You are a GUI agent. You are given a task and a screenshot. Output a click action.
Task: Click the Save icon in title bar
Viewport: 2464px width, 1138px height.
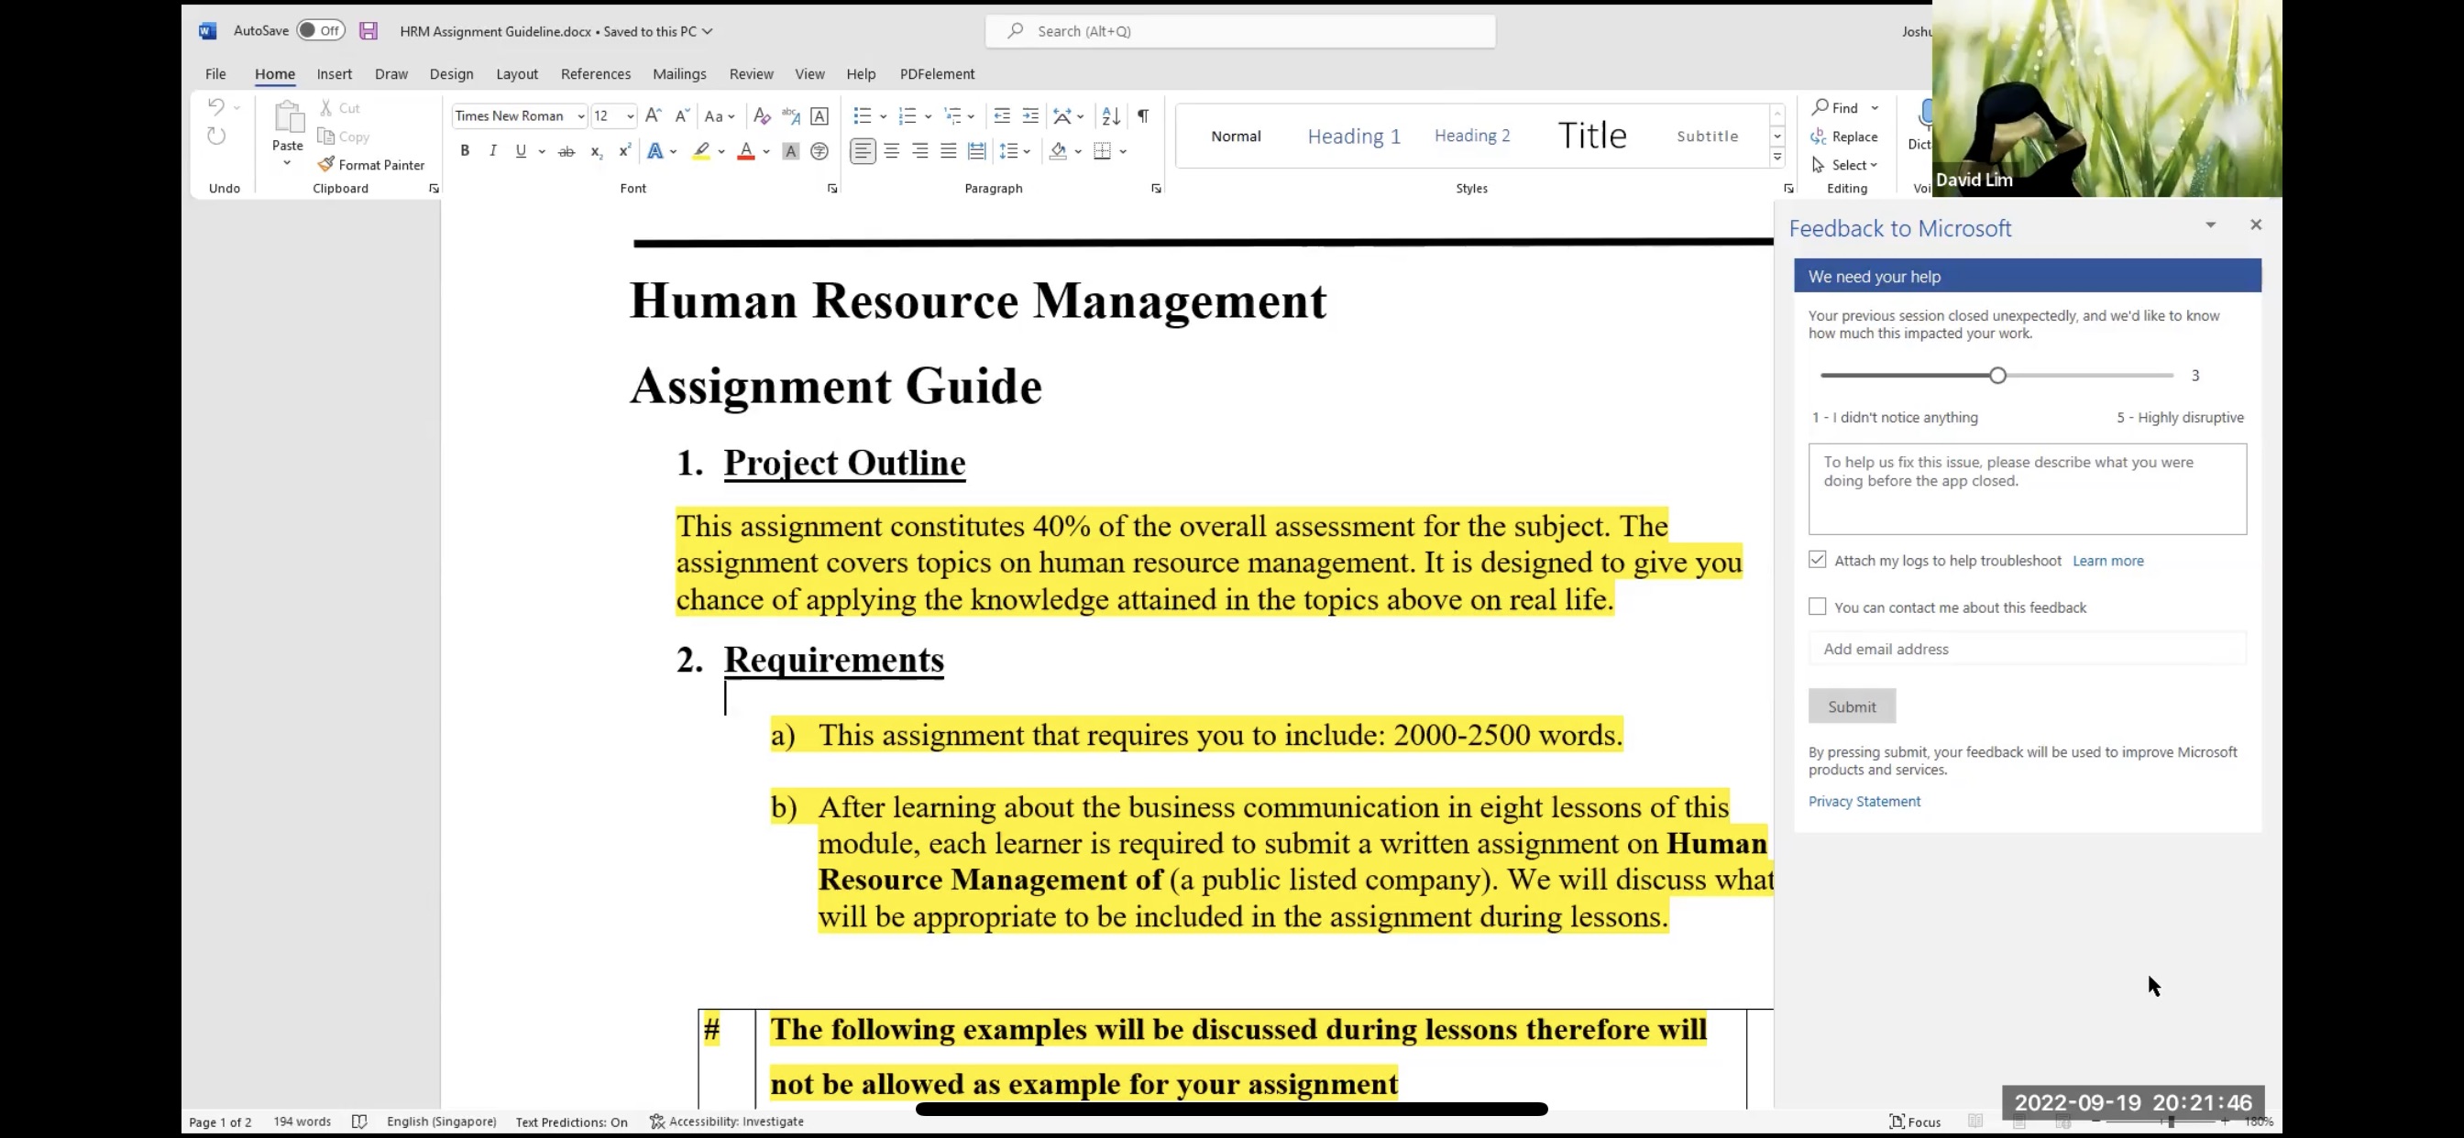pyautogui.click(x=368, y=30)
